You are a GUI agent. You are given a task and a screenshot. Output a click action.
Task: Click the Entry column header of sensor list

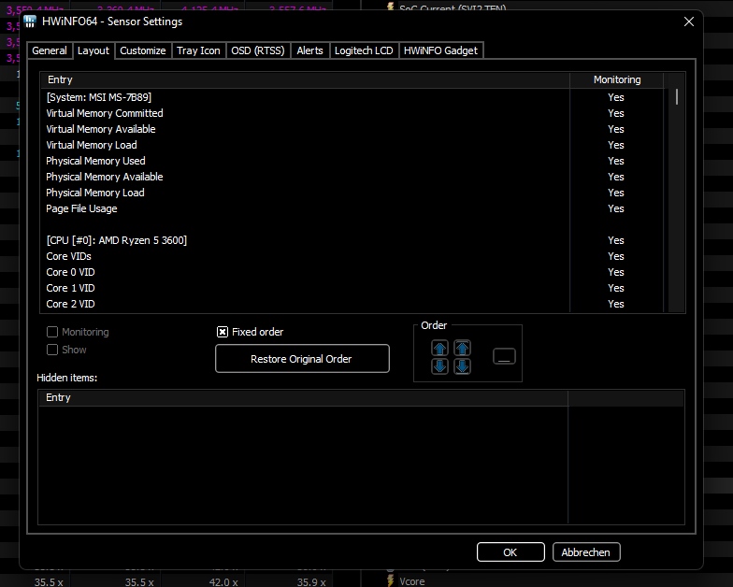pos(305,80)
